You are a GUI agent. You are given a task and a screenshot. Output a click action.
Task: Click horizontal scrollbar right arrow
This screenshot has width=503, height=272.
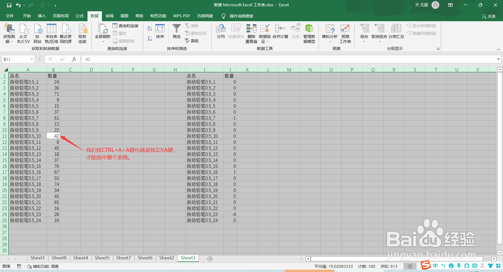click(x=494, y=259)
